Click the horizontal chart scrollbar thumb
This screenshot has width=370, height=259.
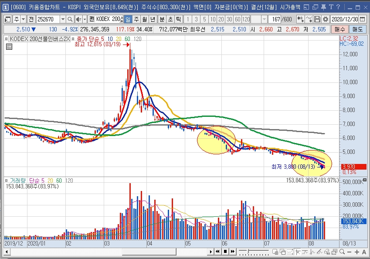point(149,252)
